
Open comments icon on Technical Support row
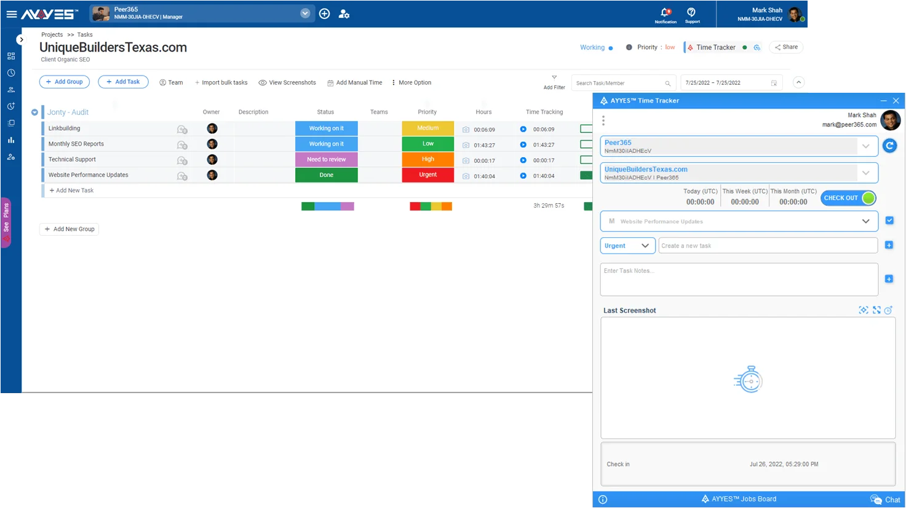182,160
